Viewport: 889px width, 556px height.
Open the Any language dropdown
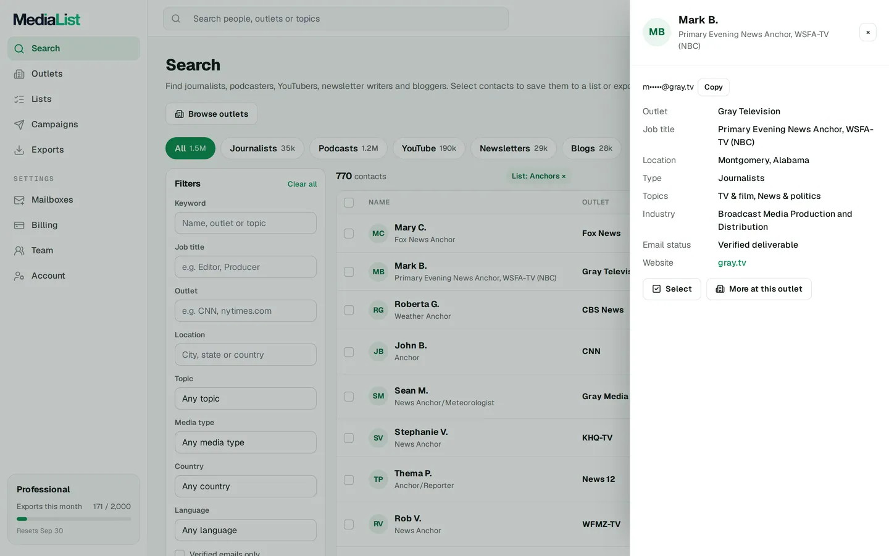tap(246, 530)
